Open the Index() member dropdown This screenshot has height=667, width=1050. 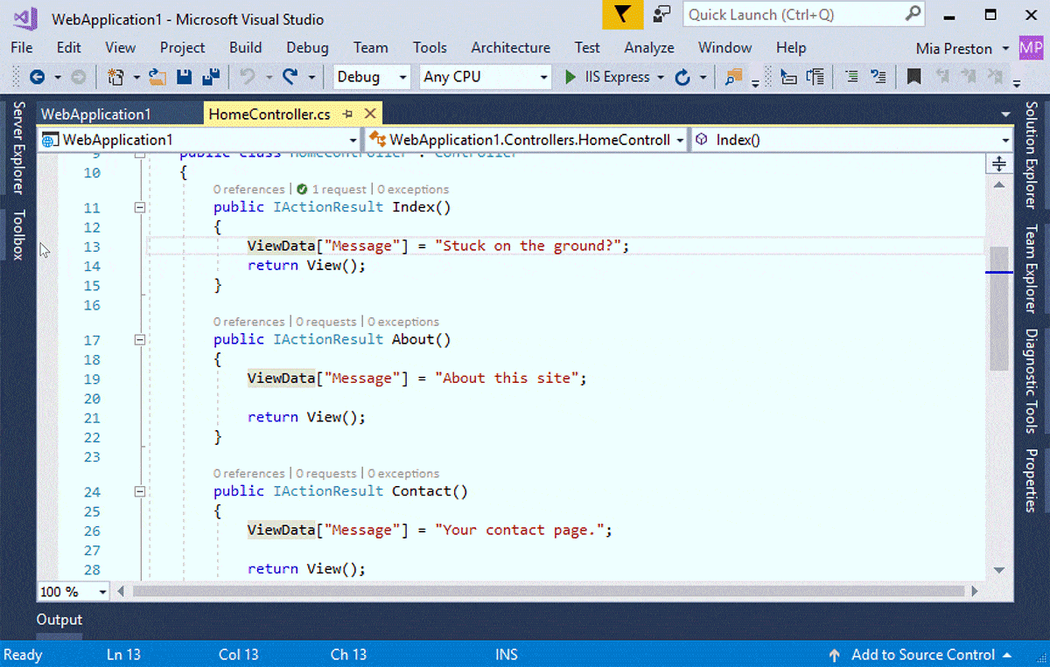pyautogui.click(x=849, y=139)
